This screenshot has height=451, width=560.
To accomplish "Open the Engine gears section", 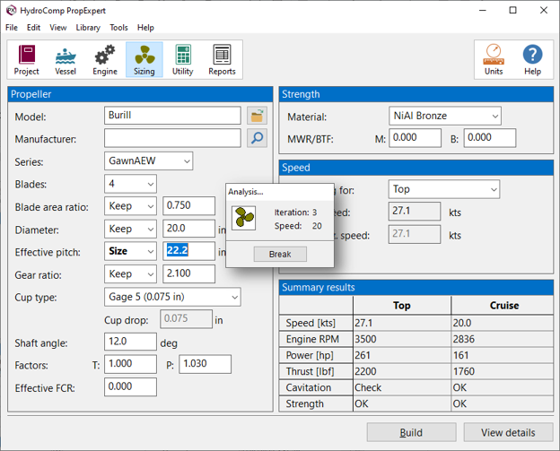I will [105, 59].
